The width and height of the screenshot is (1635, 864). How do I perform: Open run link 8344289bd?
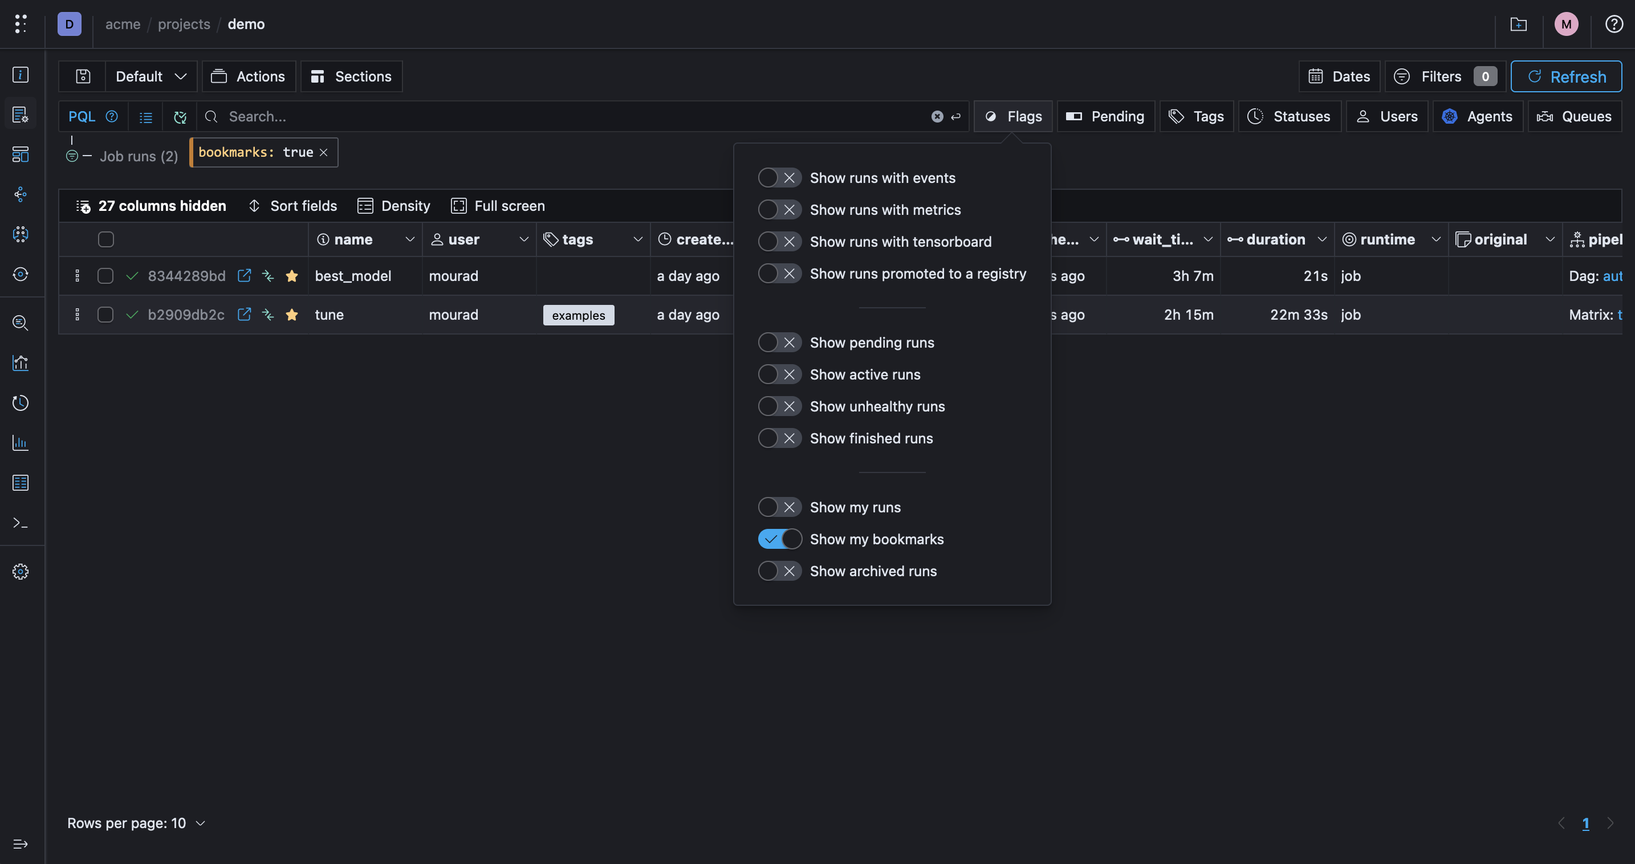186,276
